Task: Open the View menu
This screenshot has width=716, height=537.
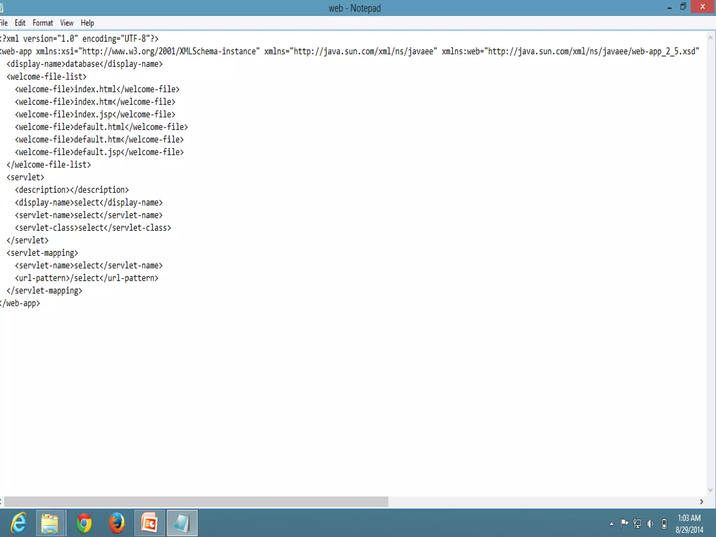Action: point(66,23)
